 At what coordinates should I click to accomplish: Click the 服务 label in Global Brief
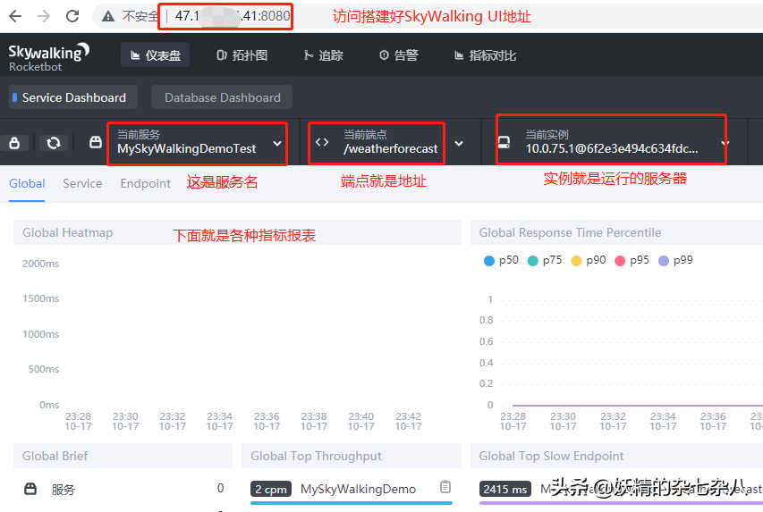click(x=64, y=489)
